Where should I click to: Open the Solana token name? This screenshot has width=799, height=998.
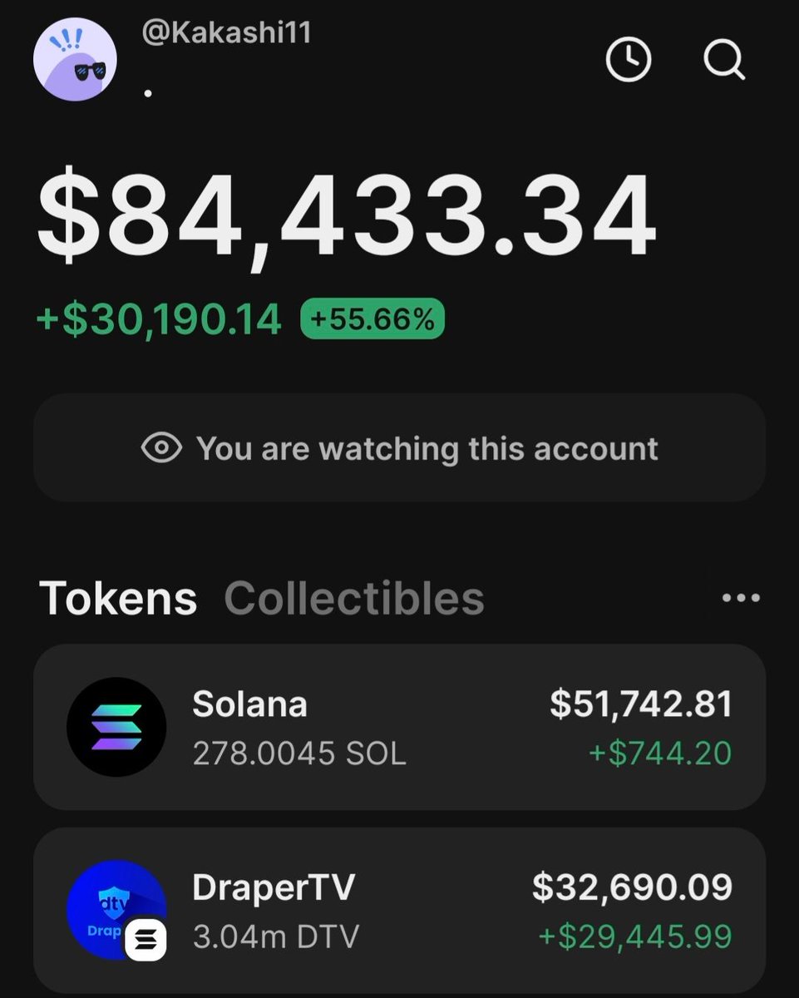[249, 705]
